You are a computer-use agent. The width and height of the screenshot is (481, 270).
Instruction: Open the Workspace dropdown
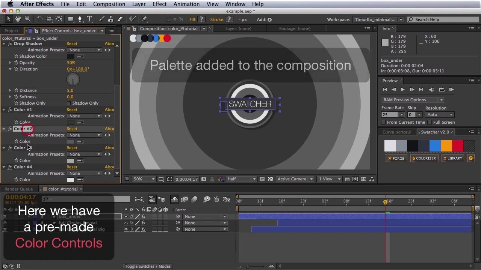pyautogui.click(x=379, y=19)
